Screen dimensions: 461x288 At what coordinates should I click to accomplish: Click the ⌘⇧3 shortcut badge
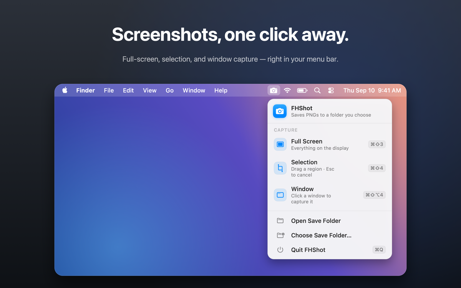(x=377, y=144)
